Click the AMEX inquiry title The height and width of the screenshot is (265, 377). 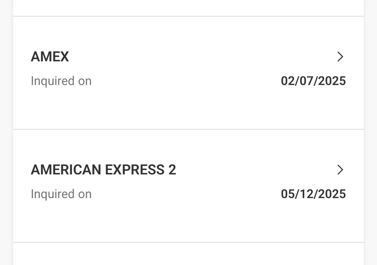(50, 57)
